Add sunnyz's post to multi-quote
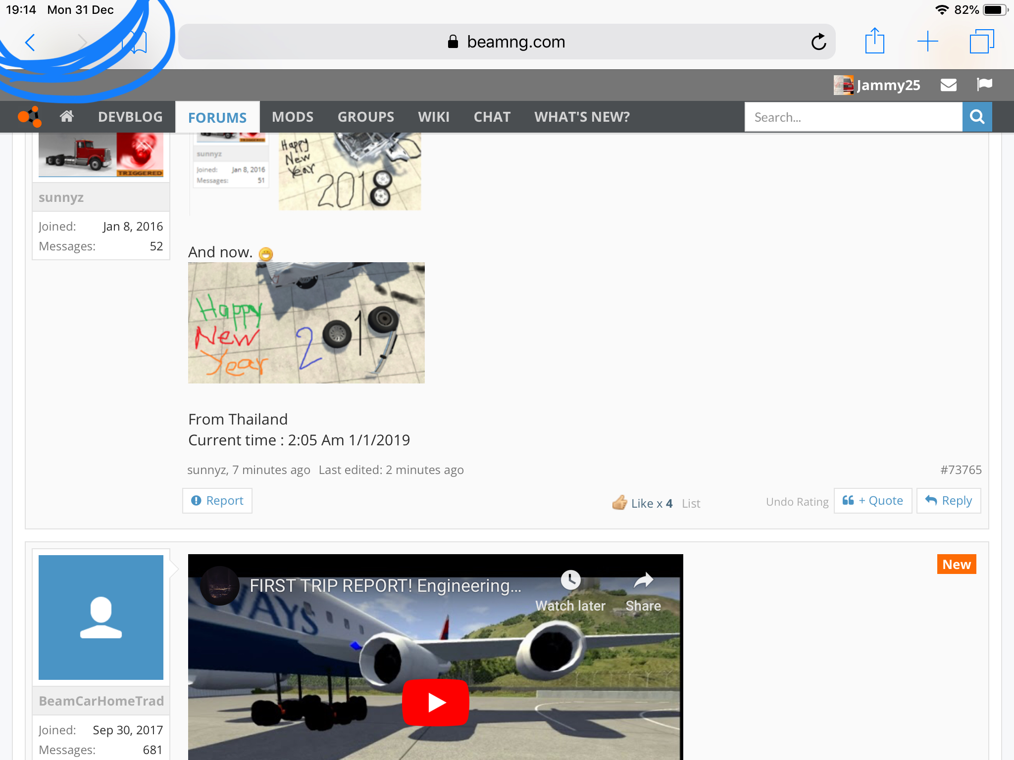The height and width of the screenshot is (760, 1014). [x=873, y=501]
